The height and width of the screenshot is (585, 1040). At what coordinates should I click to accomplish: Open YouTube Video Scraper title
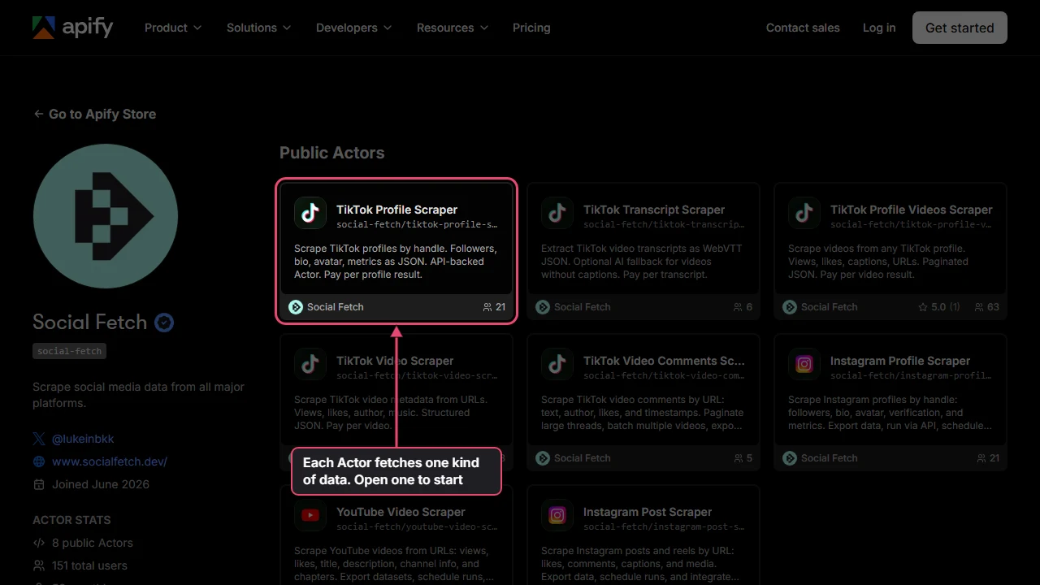[401, 512]
